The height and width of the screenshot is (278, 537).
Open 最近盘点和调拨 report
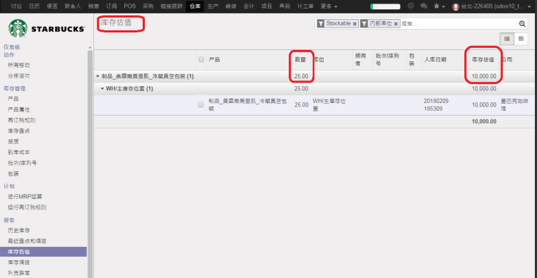click(x=27, y=241)
